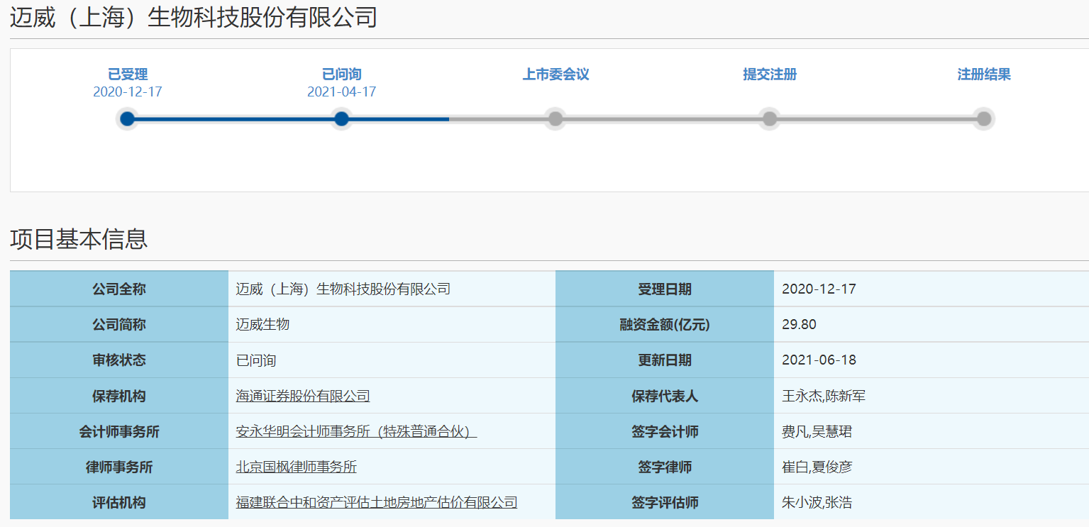Click the 受理日期 header cell

[665, 289]
